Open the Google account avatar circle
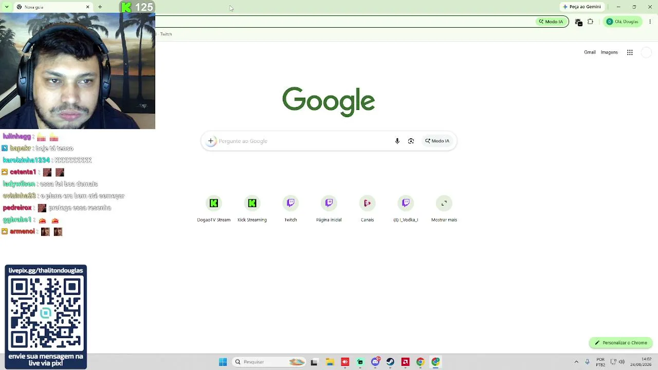The image size is (658, 370). (646, 52)
